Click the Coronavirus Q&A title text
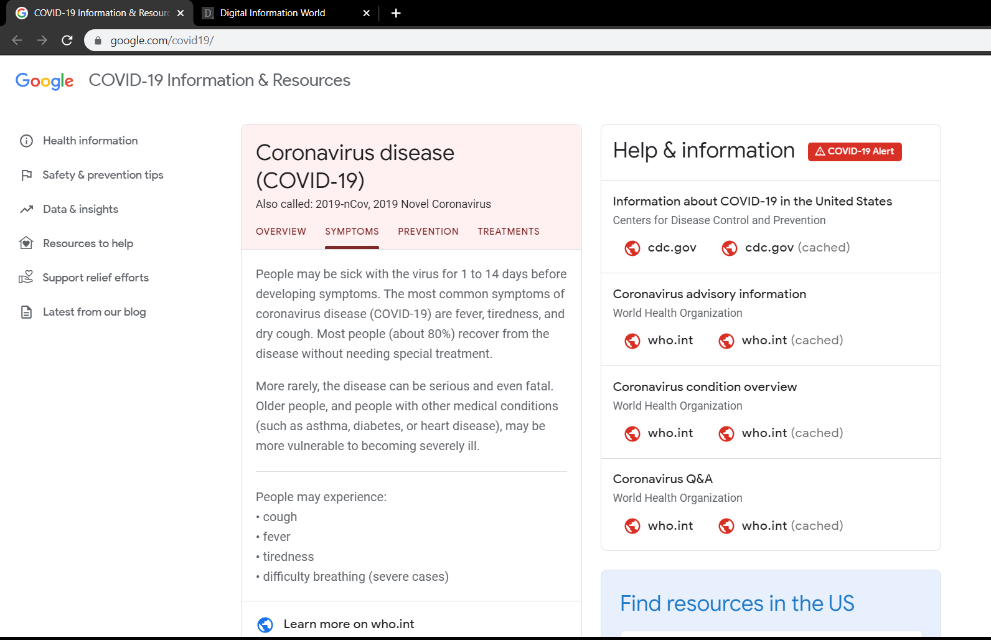The height and width of the screenshot is (640, 991). point(662,479)
